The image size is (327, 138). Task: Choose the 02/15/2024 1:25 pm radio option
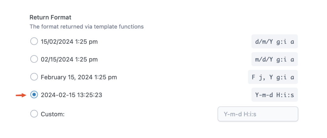[34, 59]
